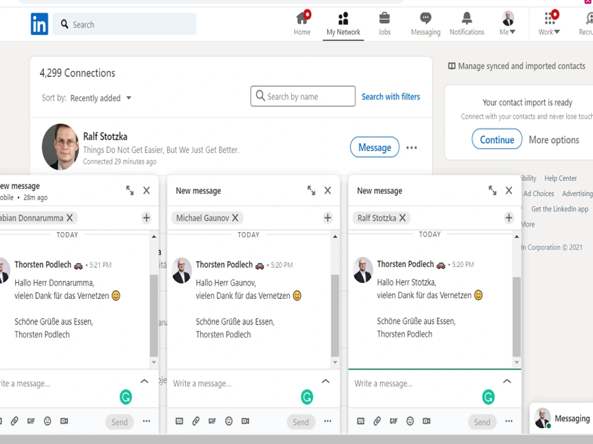Remove Donnarumma recipient chip
The image size is (593, 444).
click(x=69, y=218)
